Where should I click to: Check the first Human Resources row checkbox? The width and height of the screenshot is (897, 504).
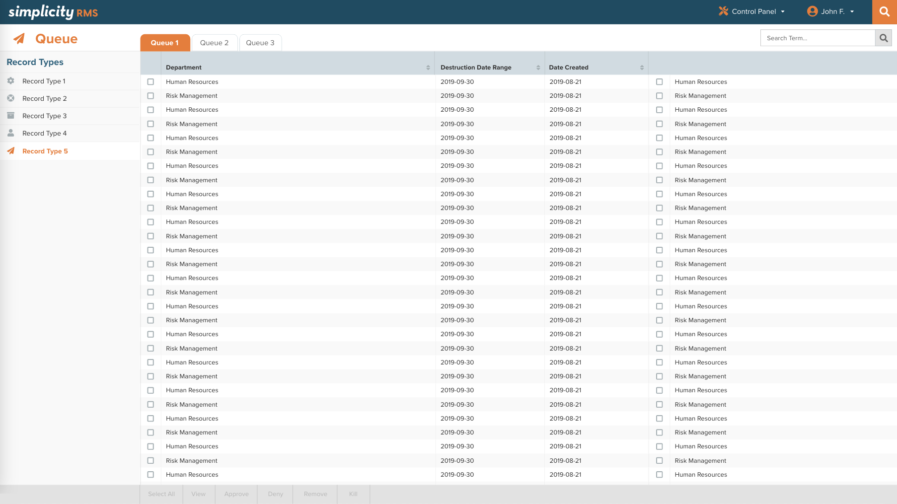[x=150, y=82]
